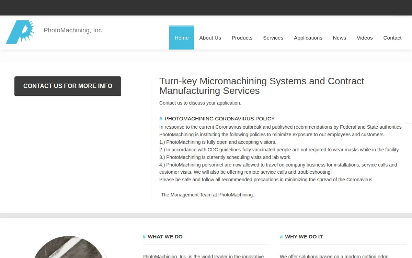Click '-The Management Team at PhotoMachining.' text
This screenshot has width=412, height=258.
(x=207, y=195)
